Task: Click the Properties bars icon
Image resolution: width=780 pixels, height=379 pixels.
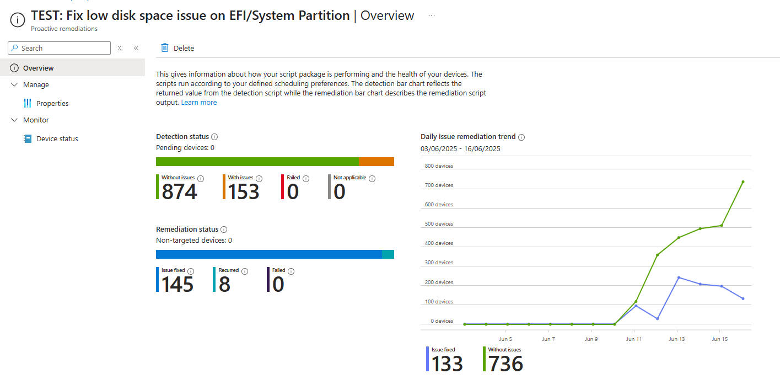Action: tap(28, 103)
